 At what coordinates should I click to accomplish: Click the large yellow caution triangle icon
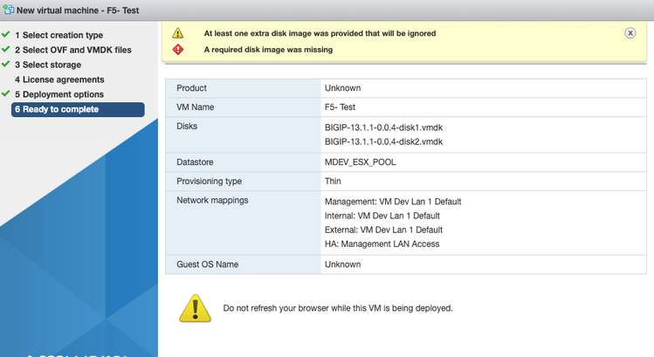tap(195, 307)
